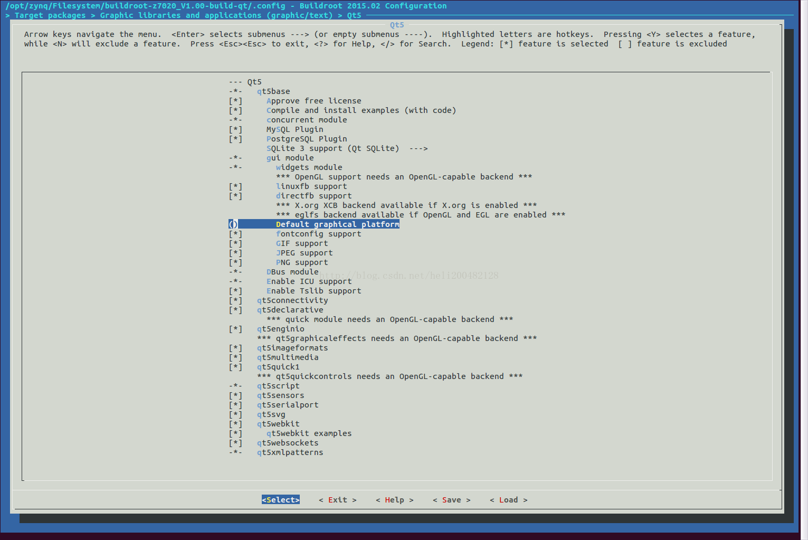Viewport: 808px width, 540px height.
Task: Select the Default graphical platform entry
Action: pyautogui.click(x=313, y=224)
